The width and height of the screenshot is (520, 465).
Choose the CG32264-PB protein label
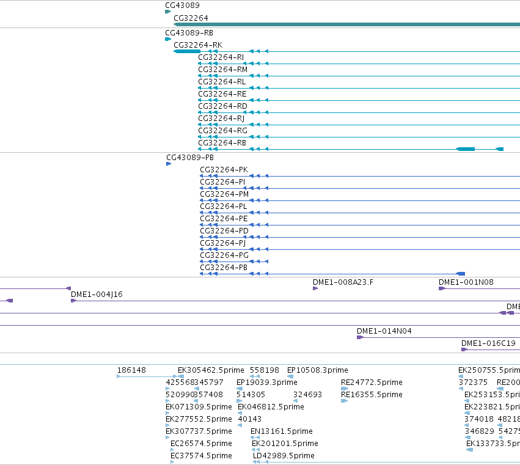[224, 268]
